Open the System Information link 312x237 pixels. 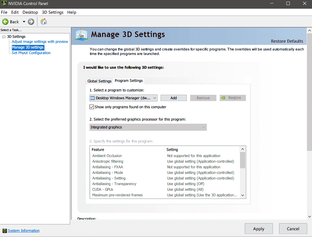24,231
